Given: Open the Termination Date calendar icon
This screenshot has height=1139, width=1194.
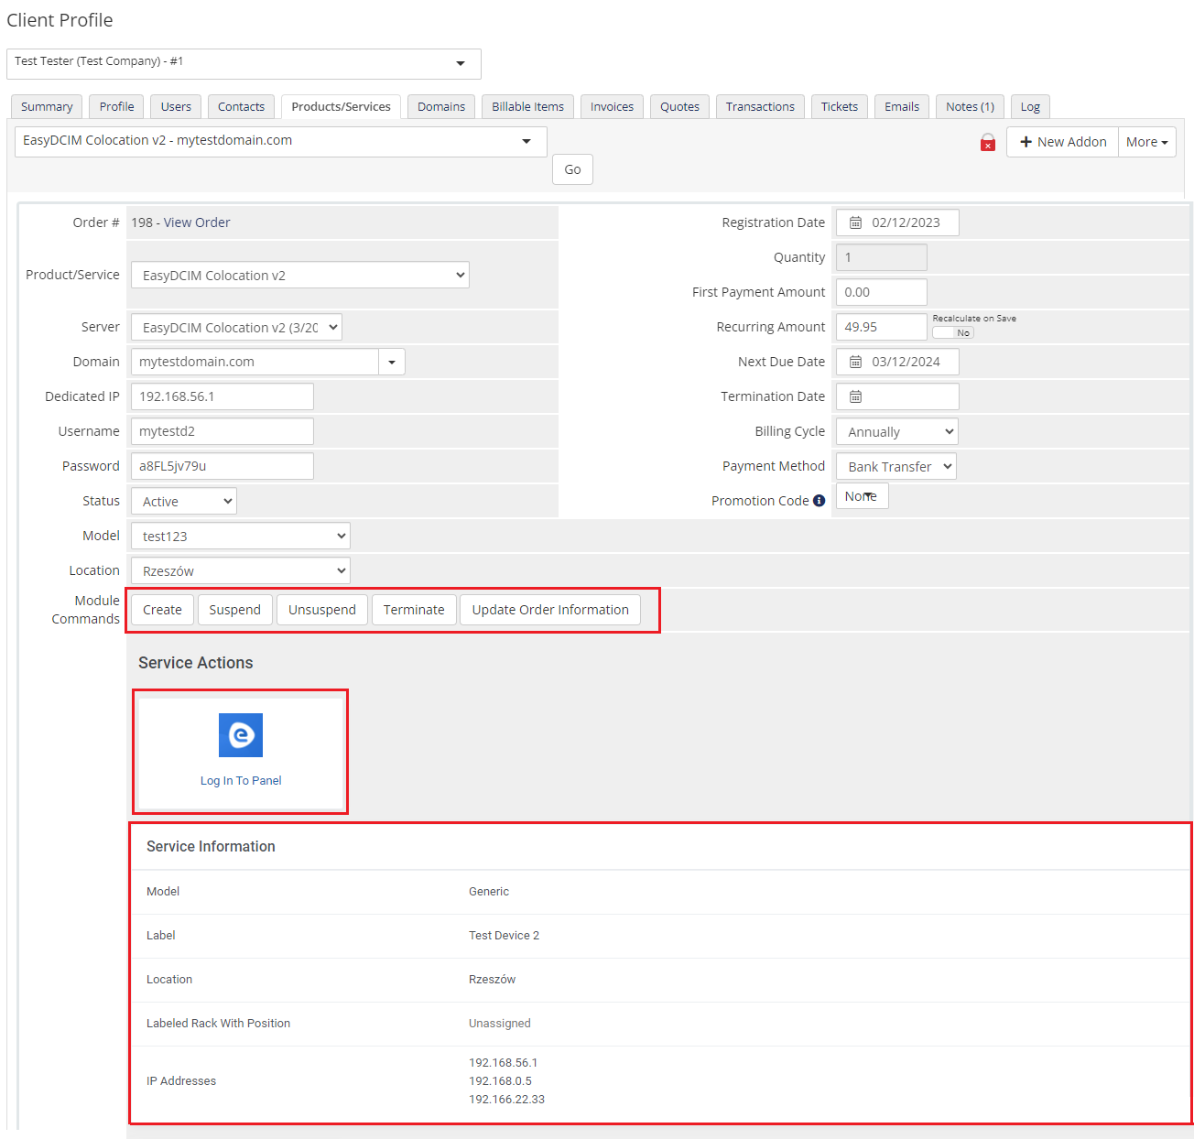Looking at the screenshot, I should [855, 396].
